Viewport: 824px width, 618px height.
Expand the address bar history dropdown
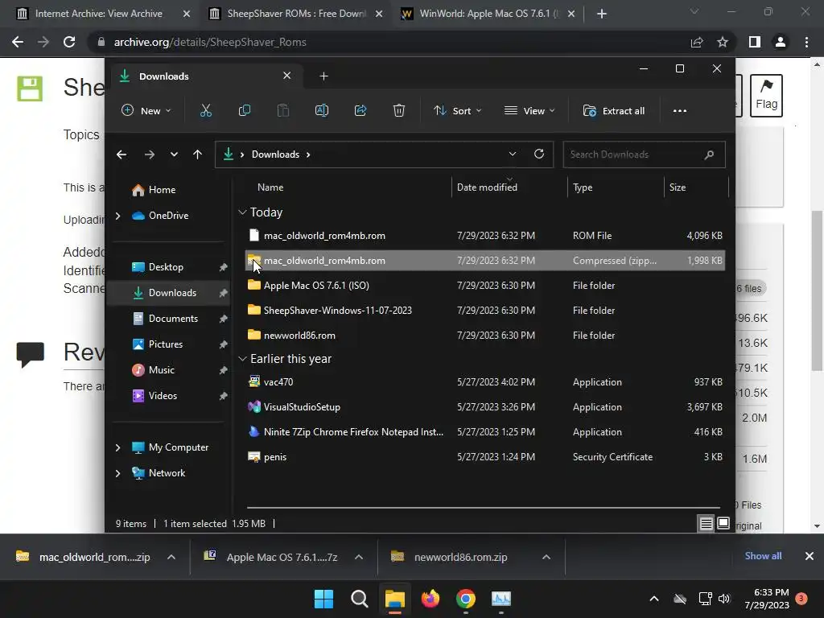click(513, 154)
